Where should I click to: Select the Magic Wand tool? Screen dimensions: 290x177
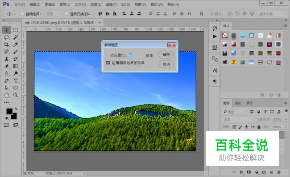[x=16, y=37]
